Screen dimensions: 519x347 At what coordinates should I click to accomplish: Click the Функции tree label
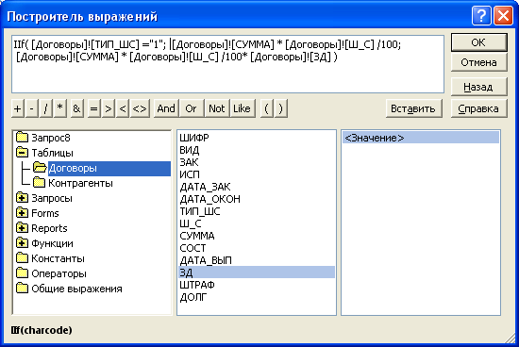click(52, 243)
